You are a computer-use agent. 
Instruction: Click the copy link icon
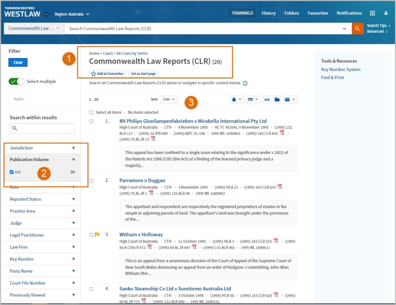pyautogui.click(x=267, y=99)
